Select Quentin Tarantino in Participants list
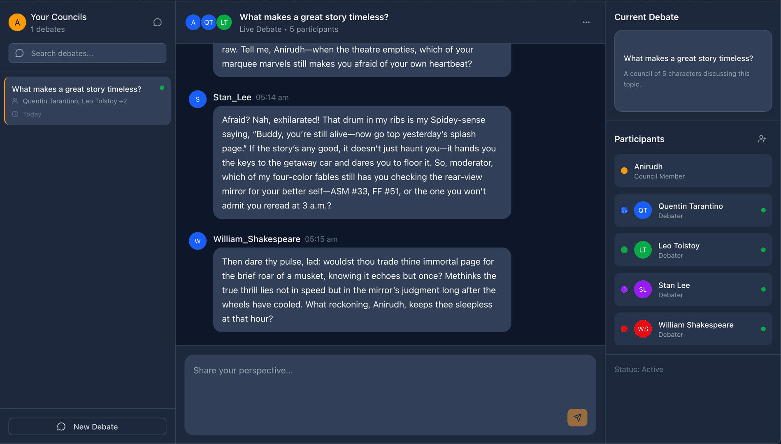This screenshot has height=444, width=781. [693, 210]
